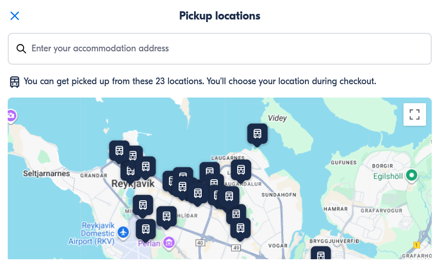Click the route 40 road marker
The width and height of the screenshot is (442, 270).
coord(200,242)
